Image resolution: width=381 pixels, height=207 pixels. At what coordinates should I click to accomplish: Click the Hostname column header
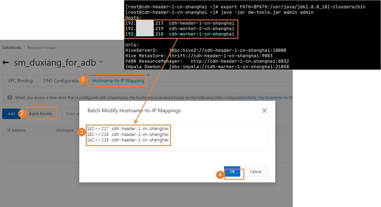point(65,130)
